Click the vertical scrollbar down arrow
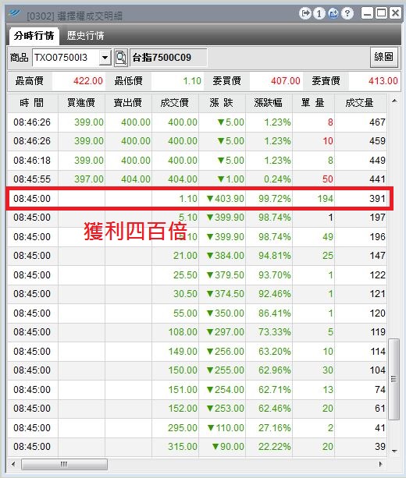This screenshot has width=406, height=478. (x=394, y=451)
